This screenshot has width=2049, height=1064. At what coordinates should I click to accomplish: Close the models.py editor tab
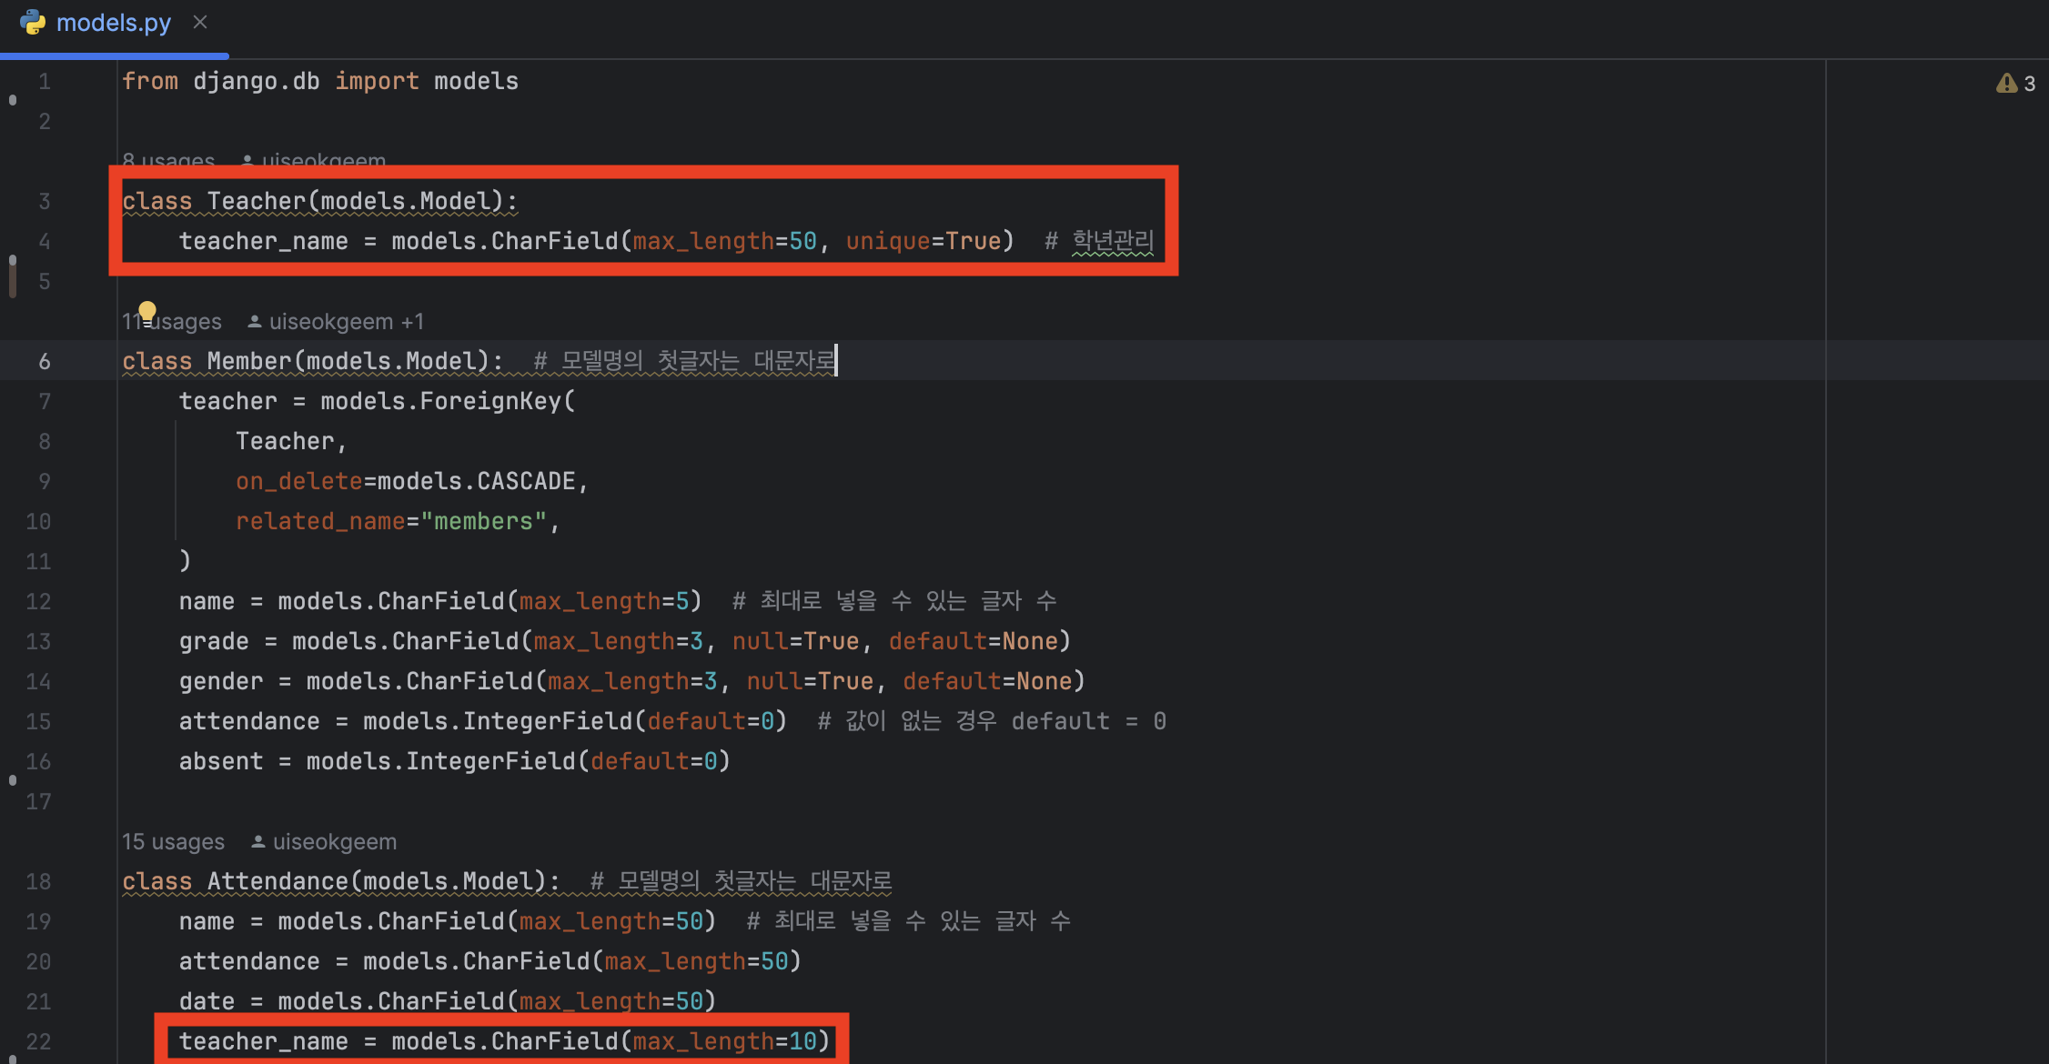200,23
